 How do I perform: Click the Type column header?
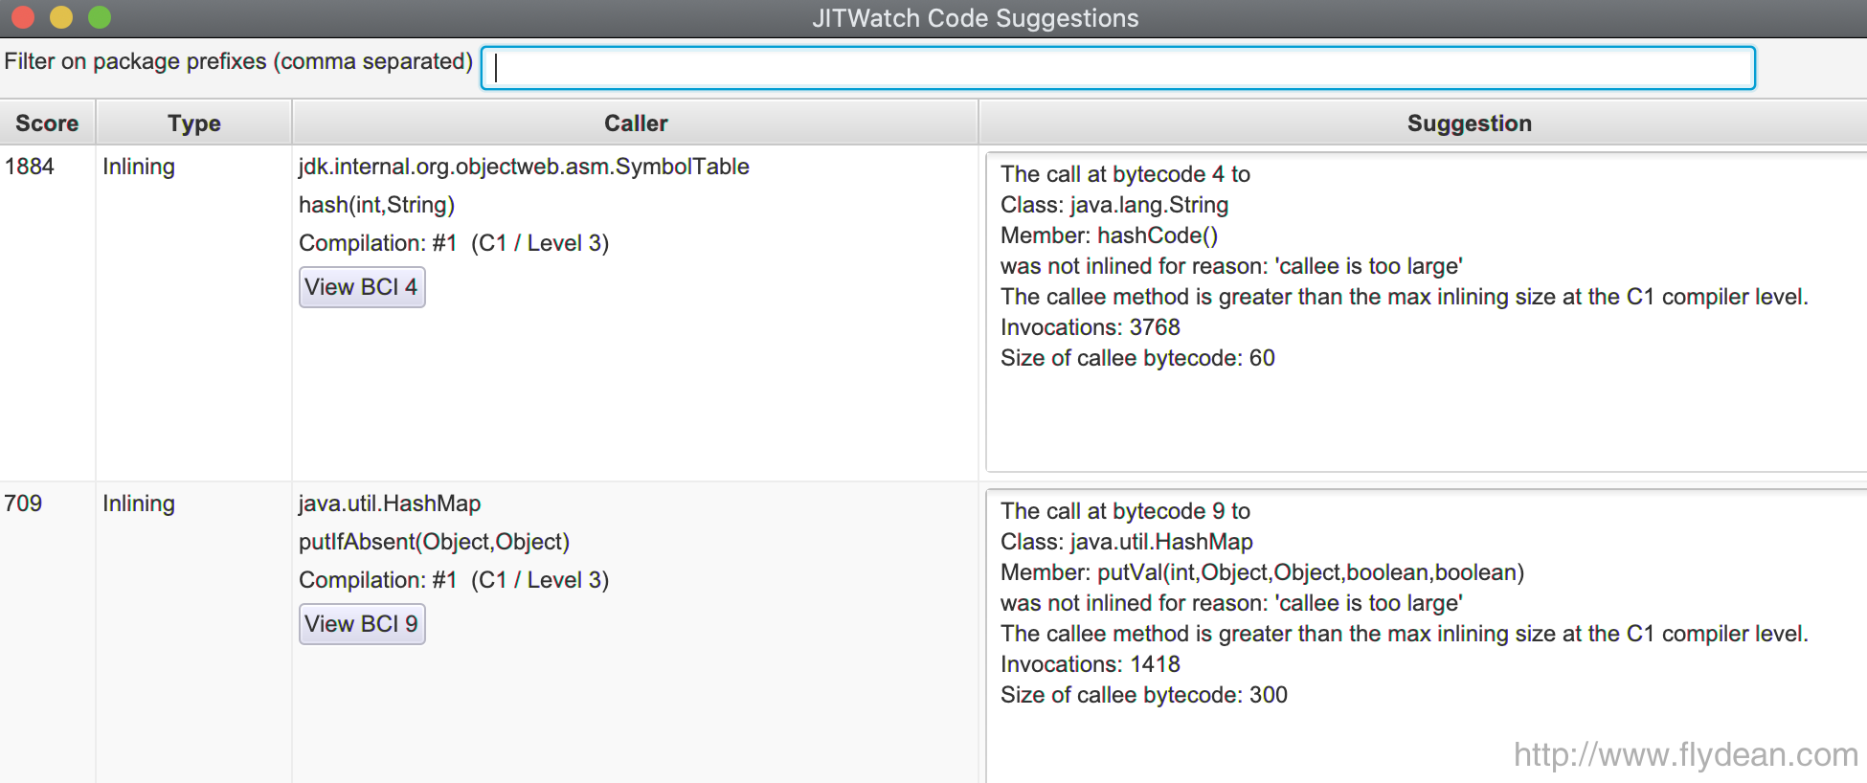(x=193, y=123)
